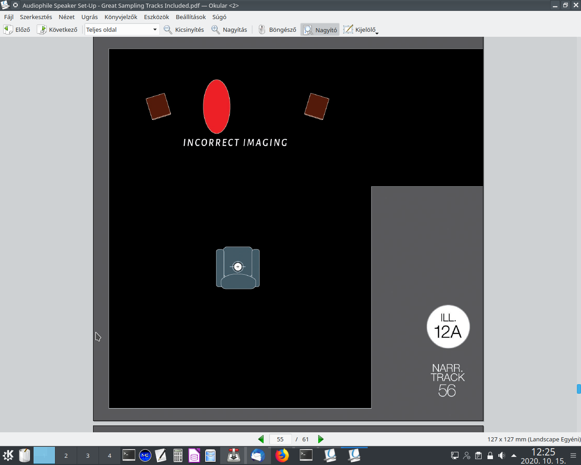Image resolution: width=581 pixels, height=465 pixels.
Task: Open the Könyvjelzők menu
Action: coord(121,17)
